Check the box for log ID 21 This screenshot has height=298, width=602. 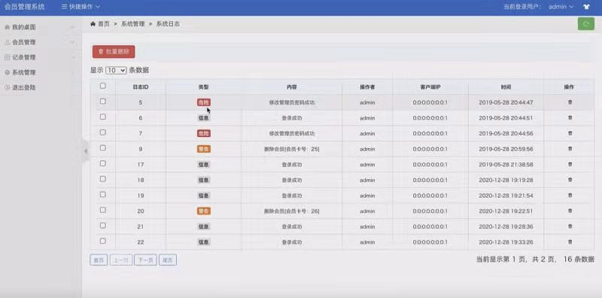pyautogui.click(x=103, y=226)
